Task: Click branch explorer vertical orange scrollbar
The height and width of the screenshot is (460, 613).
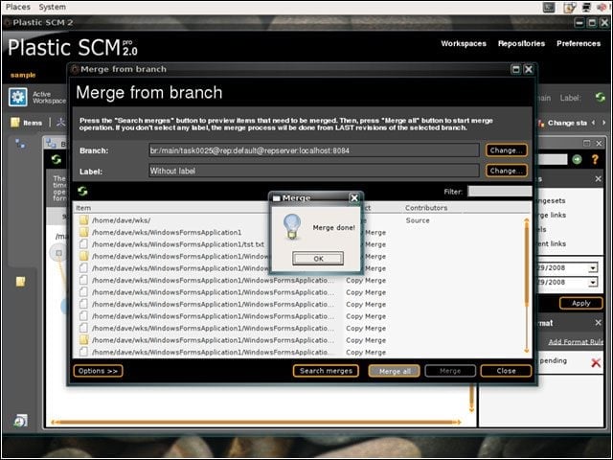Action: tap(471, 399)
